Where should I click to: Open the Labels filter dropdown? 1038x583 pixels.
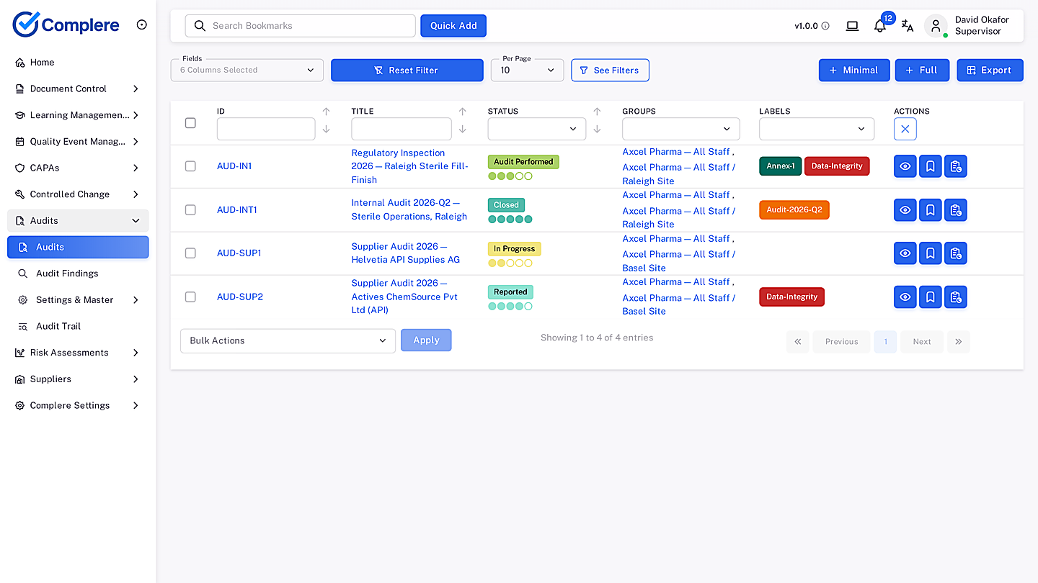click(x=816, y=129)
